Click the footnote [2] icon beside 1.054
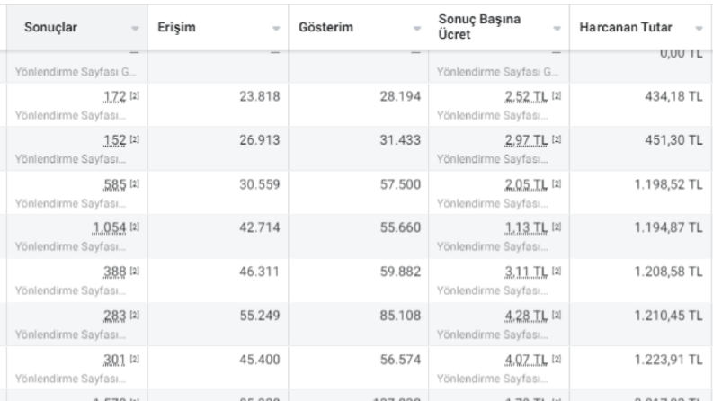The image size is (713, 401). [x=135, y=227]
